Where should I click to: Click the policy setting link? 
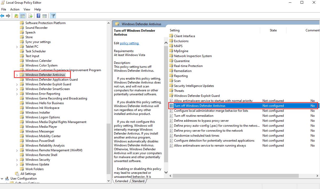129,43
